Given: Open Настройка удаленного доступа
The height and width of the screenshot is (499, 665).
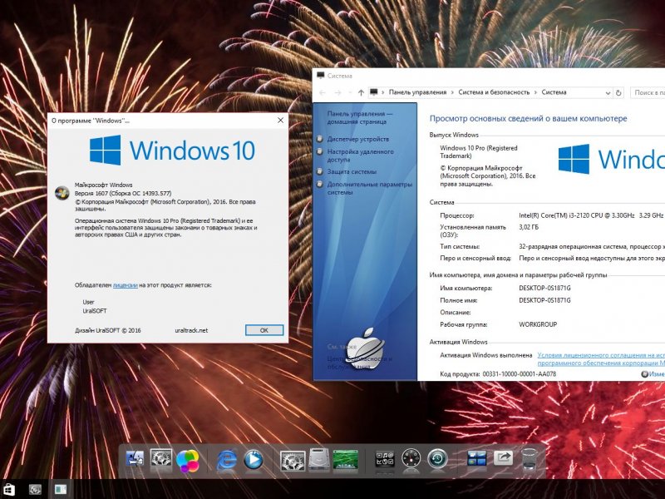Looking at the screenshot, I should pos(361,156).
